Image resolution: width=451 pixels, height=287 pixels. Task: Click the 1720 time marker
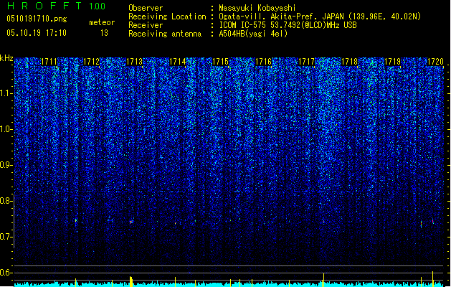point(435,62)
